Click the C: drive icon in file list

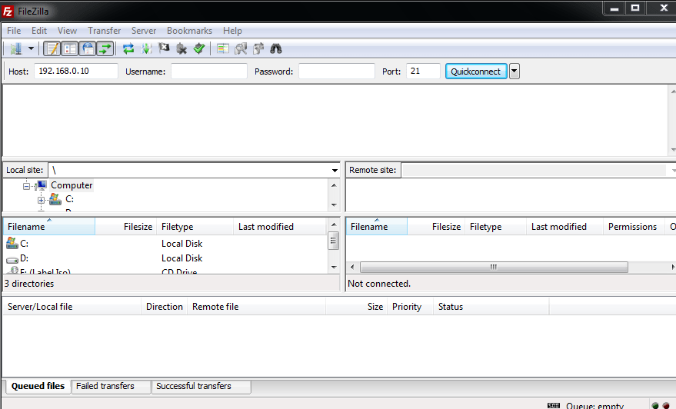tap(12, 244)
